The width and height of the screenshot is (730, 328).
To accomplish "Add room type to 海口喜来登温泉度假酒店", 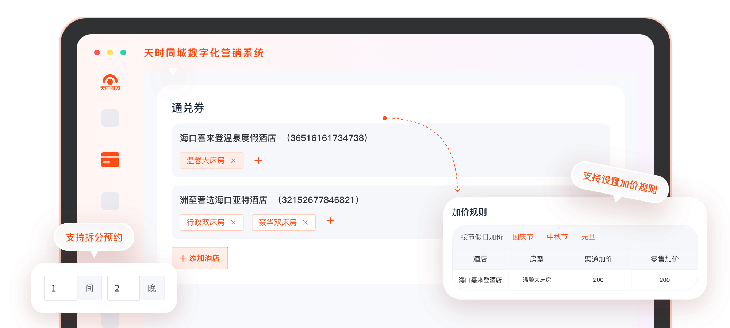I will point(258,161).
